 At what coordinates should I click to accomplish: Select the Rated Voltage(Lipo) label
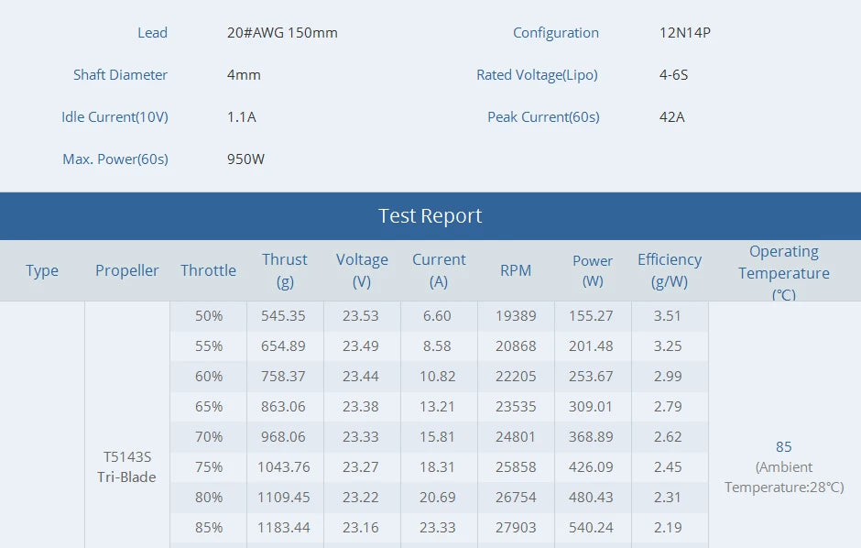537,75
